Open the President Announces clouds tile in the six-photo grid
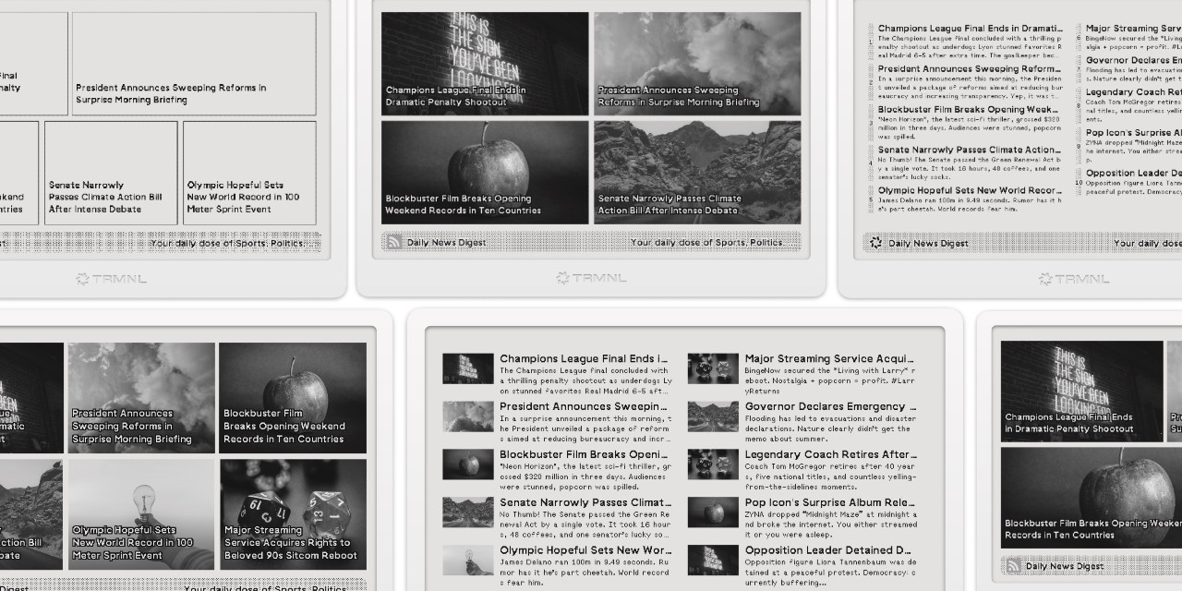The image size is (1182, 591). click(x=140, y=398)
